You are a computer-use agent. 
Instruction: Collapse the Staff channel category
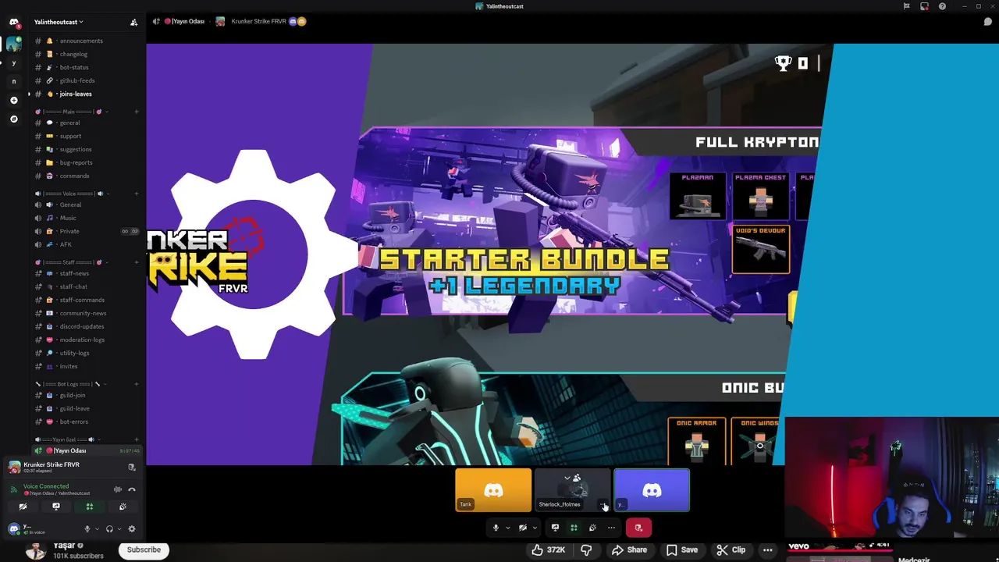click(x=73, y=262)
